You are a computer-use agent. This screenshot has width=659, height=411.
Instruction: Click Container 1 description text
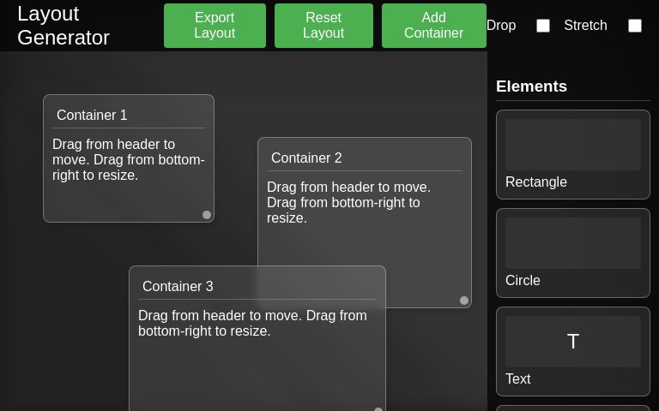(x=129, y=160)
